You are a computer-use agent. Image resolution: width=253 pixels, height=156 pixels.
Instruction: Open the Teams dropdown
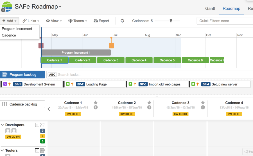point(78,21)
